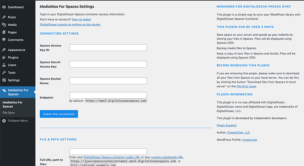Click the Spaces Secret Access Key field
Viewport: 304px width, 166px height.
pyautogui.click(x=108, y=64)
